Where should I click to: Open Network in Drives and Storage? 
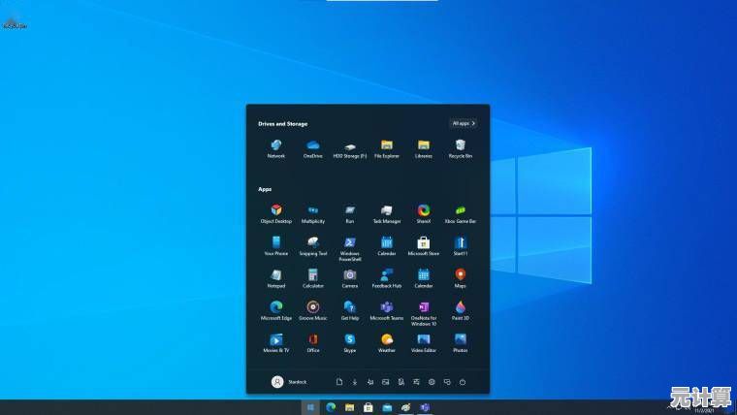pos(276,149)
